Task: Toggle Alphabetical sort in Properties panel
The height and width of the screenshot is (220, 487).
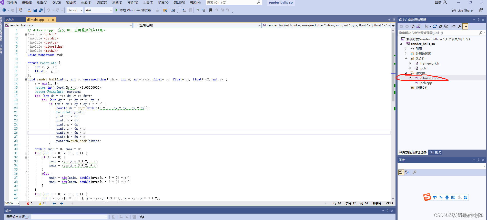Action: (x=407, y=172)
